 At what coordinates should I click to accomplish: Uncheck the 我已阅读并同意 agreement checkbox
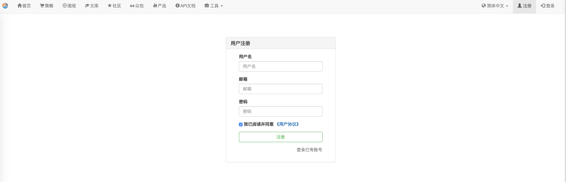[241, 124]
